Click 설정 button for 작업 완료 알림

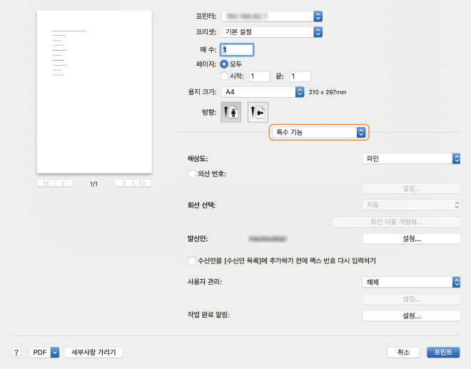point(411,315)
